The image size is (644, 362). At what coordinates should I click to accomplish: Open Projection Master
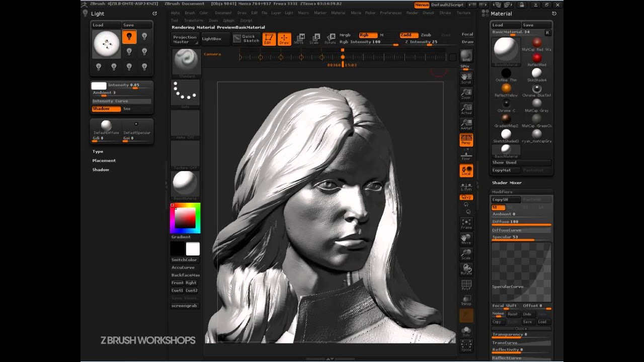[185, 39]
